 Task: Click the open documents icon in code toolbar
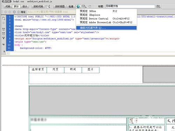3,19
